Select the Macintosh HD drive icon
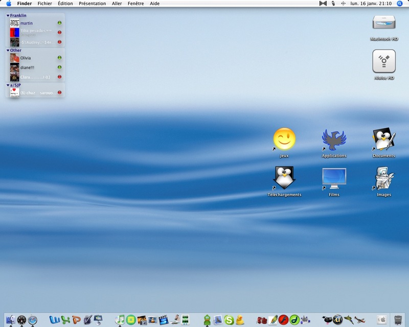The image size is (409, 327). coord(384,28)
